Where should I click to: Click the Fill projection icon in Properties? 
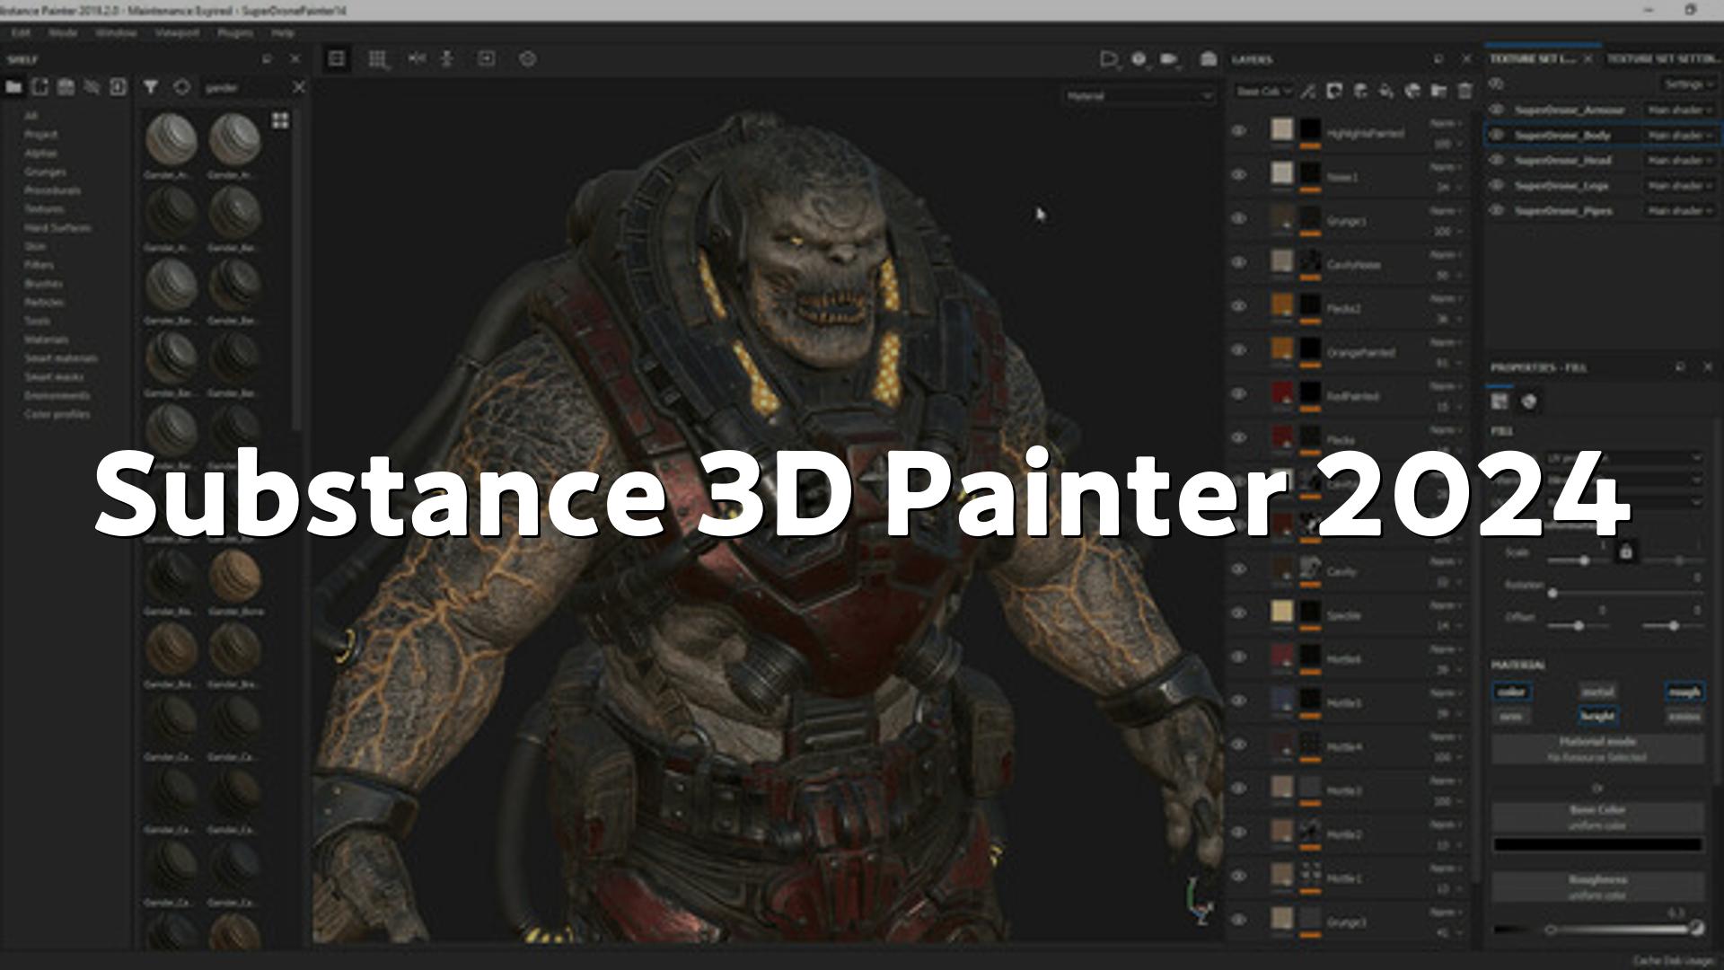(x=1500, y=401)
